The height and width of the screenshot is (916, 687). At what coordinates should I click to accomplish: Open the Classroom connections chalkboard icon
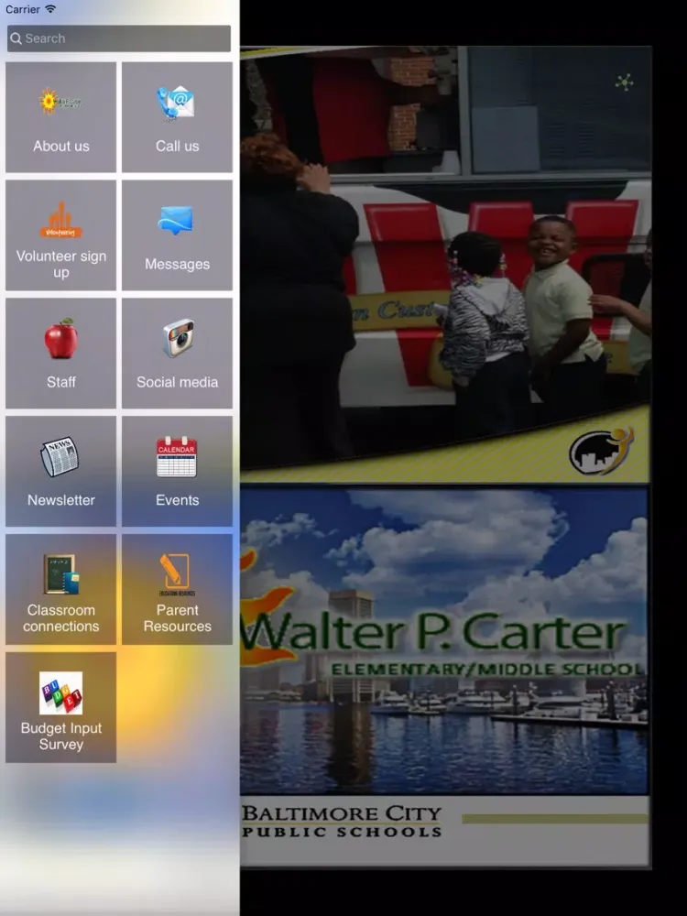pos(60,573)
